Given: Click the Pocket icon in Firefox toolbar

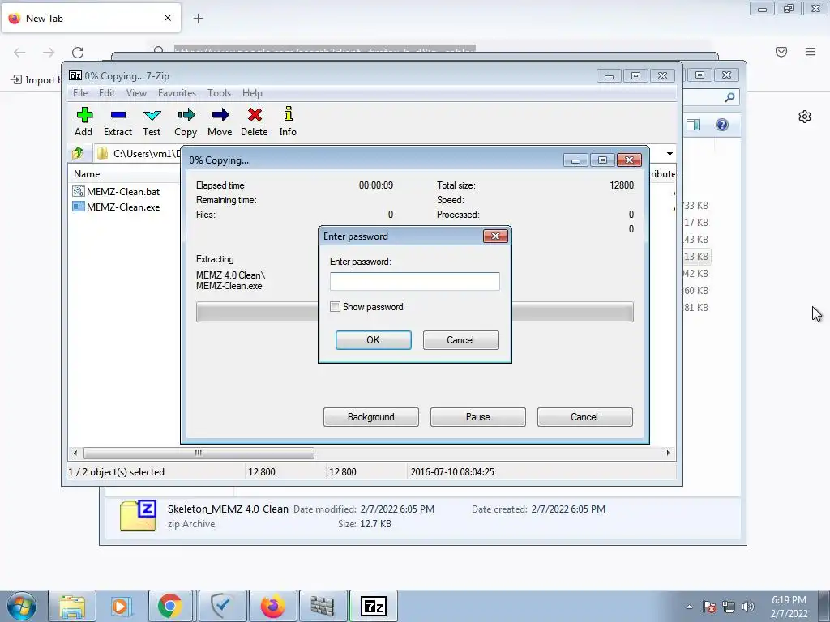Looking at the screenshot, I should [x=781, y=52].
